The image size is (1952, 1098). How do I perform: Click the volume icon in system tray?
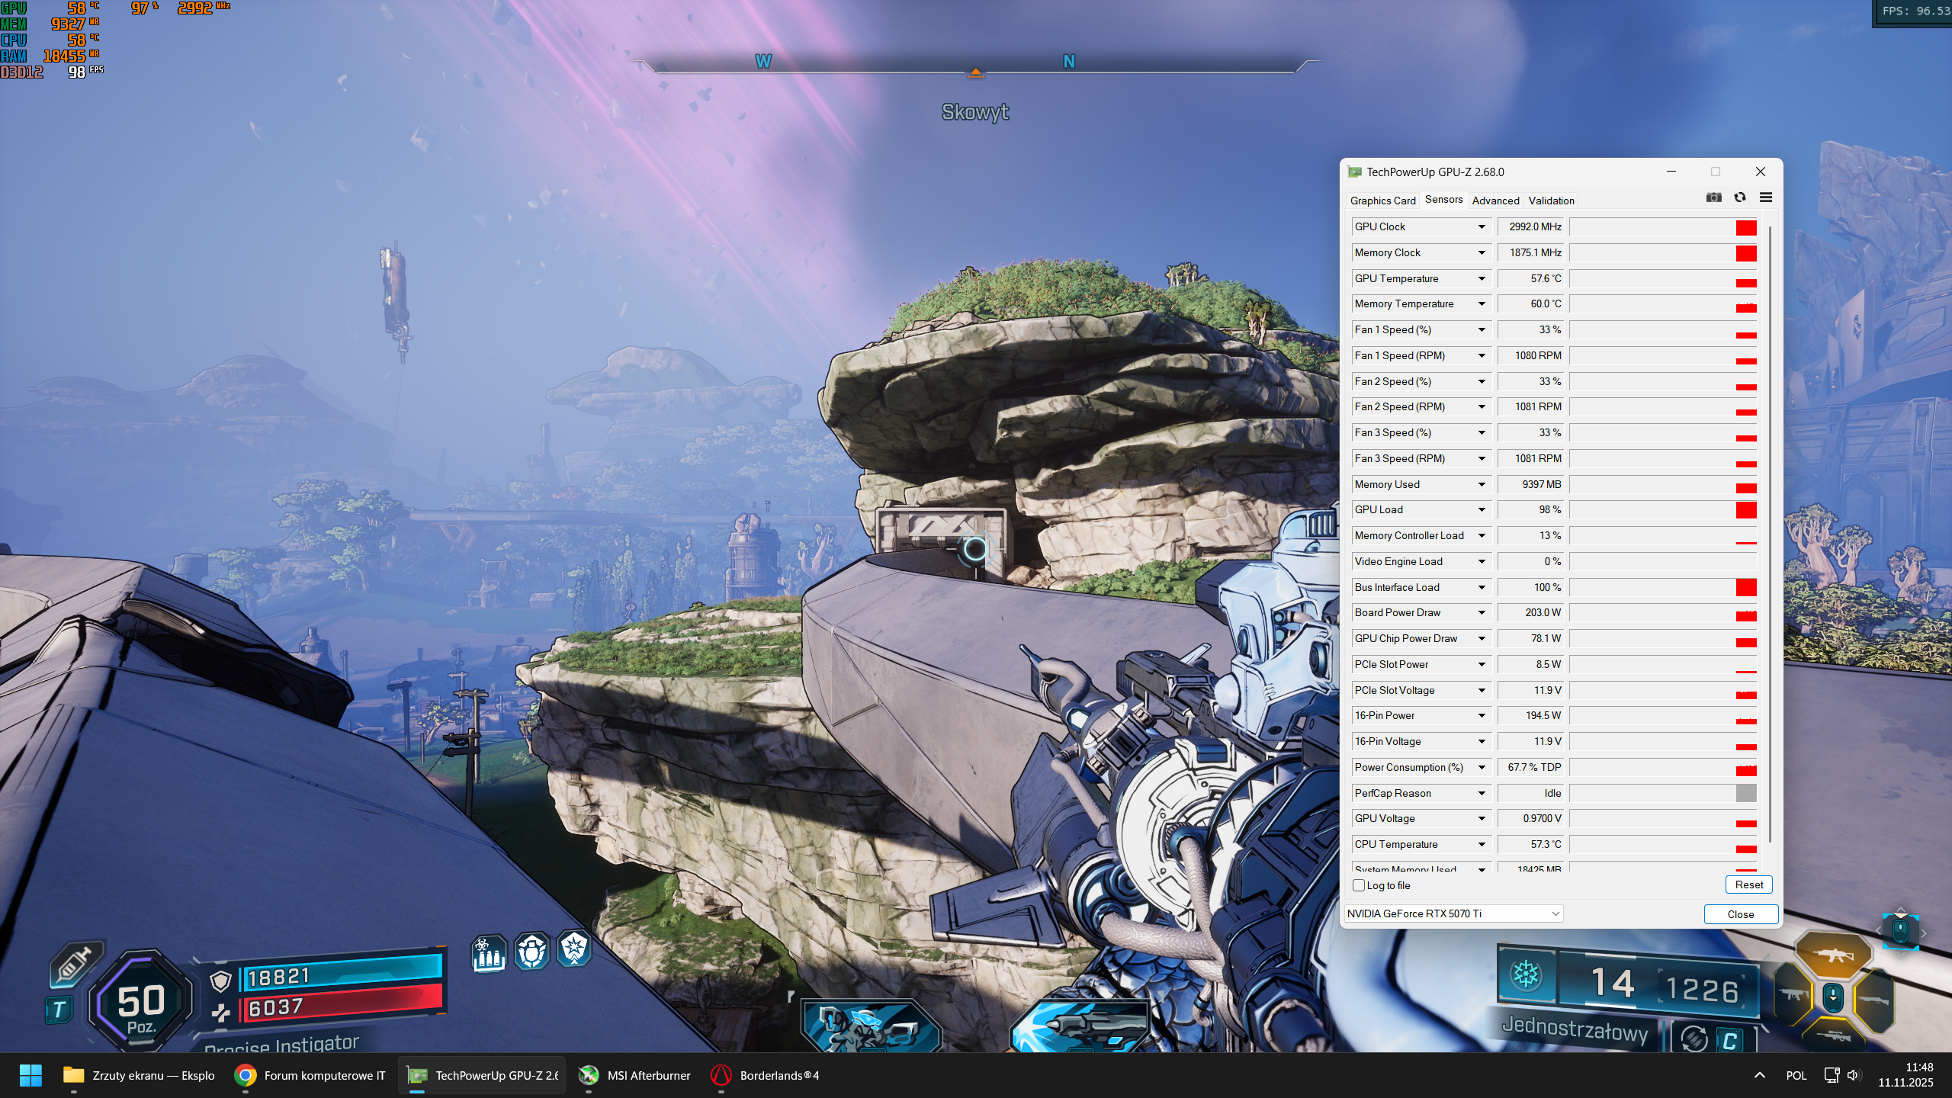pos(1854,1075)
